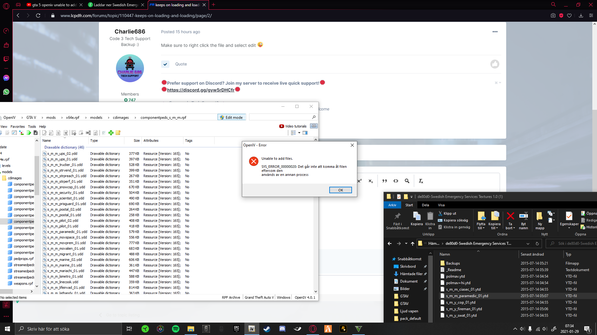Expand the Explorer address bar history dropdown
The image size is (597, 335).
[x=528, y=243]
